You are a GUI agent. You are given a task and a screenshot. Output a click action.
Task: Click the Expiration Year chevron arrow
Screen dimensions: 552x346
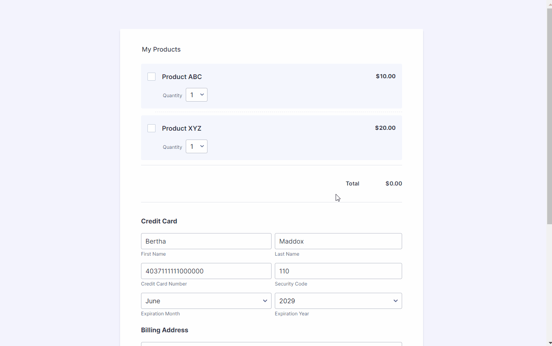pos(396,301)
